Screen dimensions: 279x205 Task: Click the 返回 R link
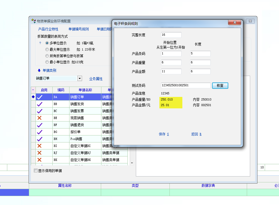[196, 134]
